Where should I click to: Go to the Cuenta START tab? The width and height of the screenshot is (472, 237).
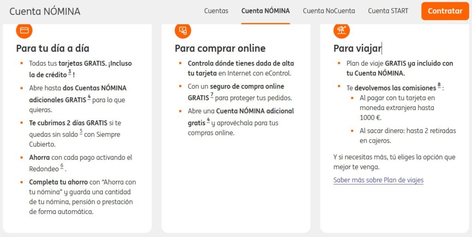coord(388,11)
